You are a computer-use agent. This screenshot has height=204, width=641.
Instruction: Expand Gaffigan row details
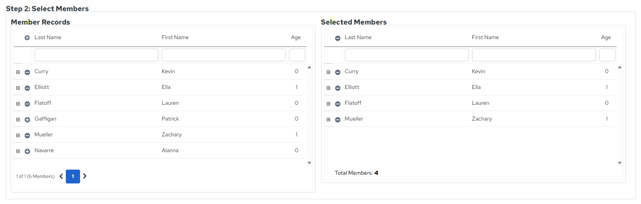18,120
